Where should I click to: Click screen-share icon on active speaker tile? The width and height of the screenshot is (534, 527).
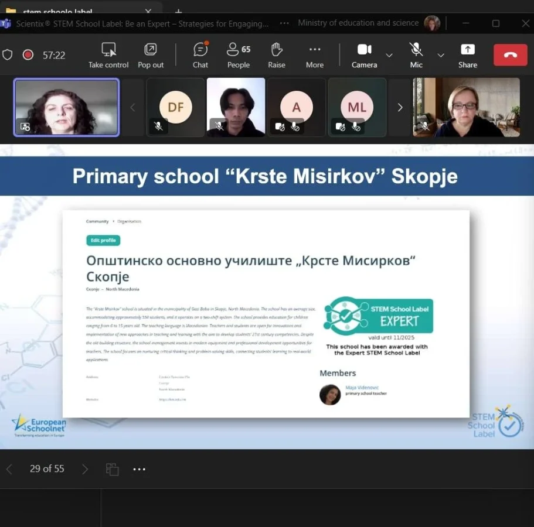point(25,127)
